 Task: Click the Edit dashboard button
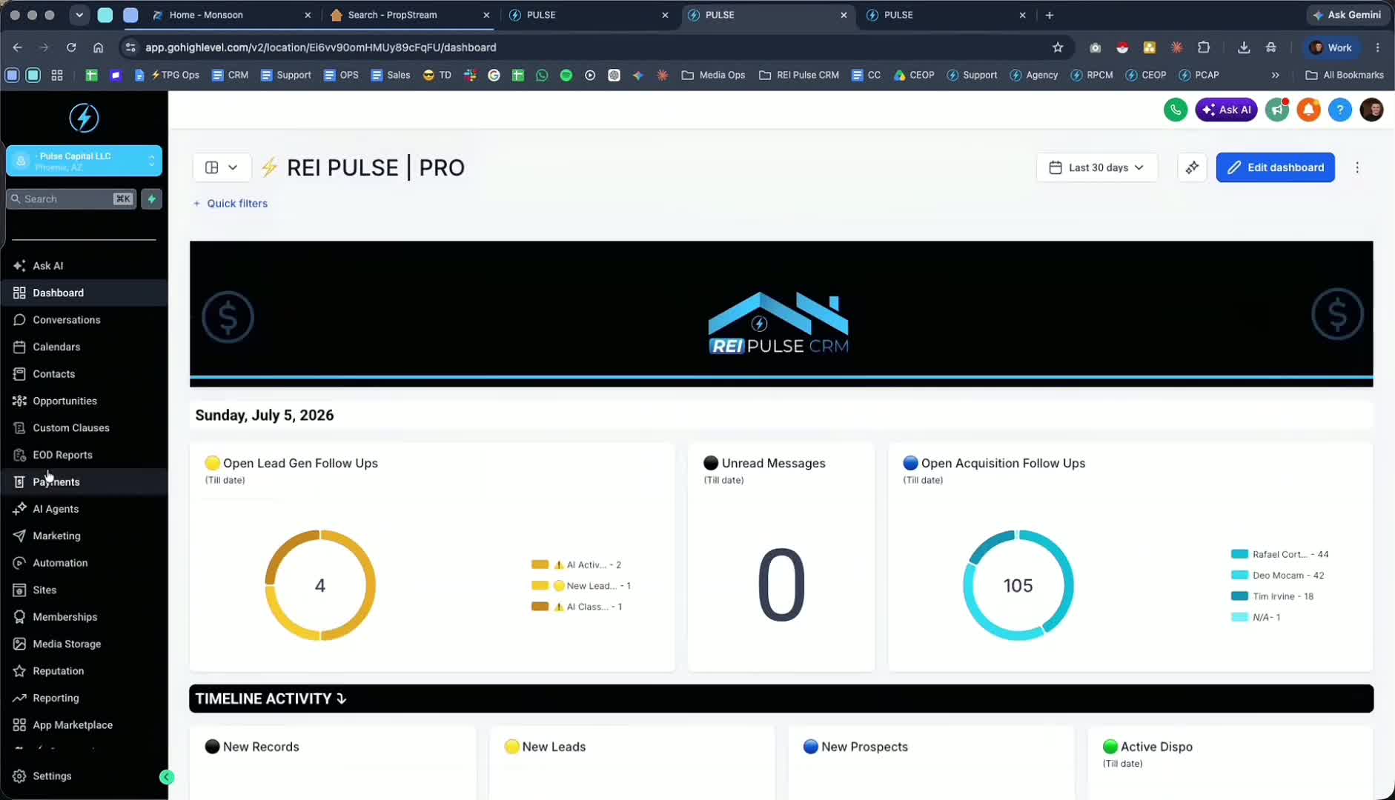coord(1275,167)
